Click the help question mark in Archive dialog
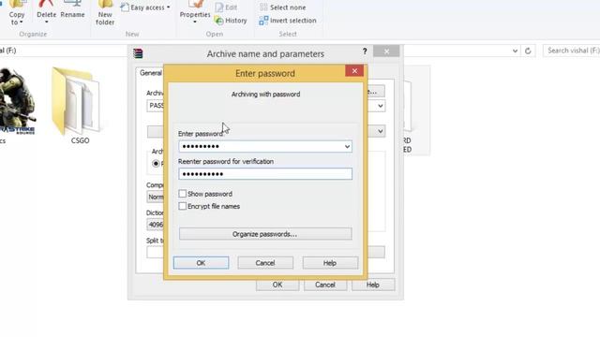 tap(365, 51)
